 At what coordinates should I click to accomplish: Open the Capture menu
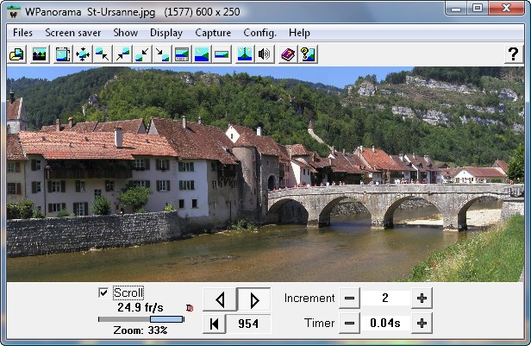(x=213, y=33)
